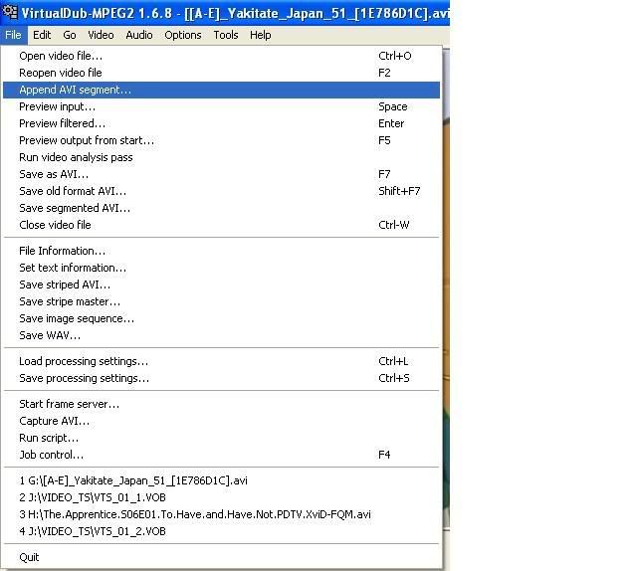Click Save WAV...
Screen dimensions: 637x571
pyautogui.click(x=221, y=335)
